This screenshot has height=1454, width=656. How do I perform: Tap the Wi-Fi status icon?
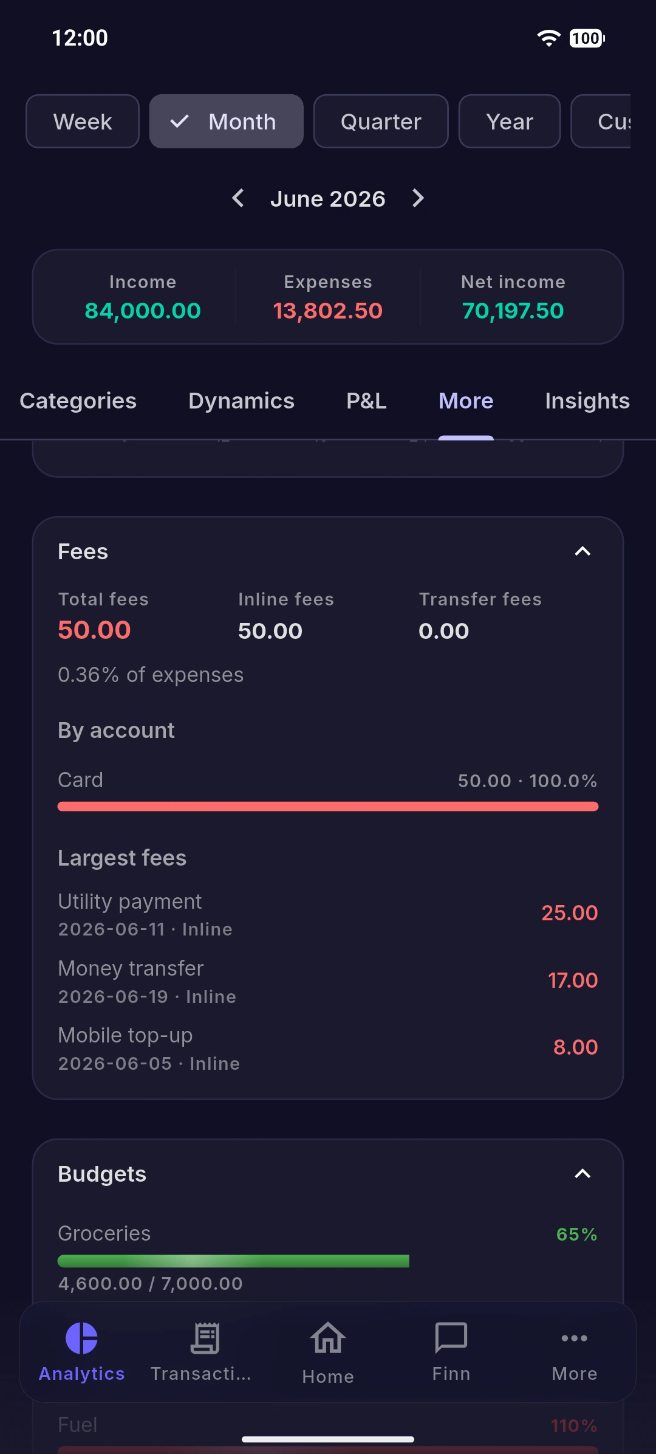point(548,38)
